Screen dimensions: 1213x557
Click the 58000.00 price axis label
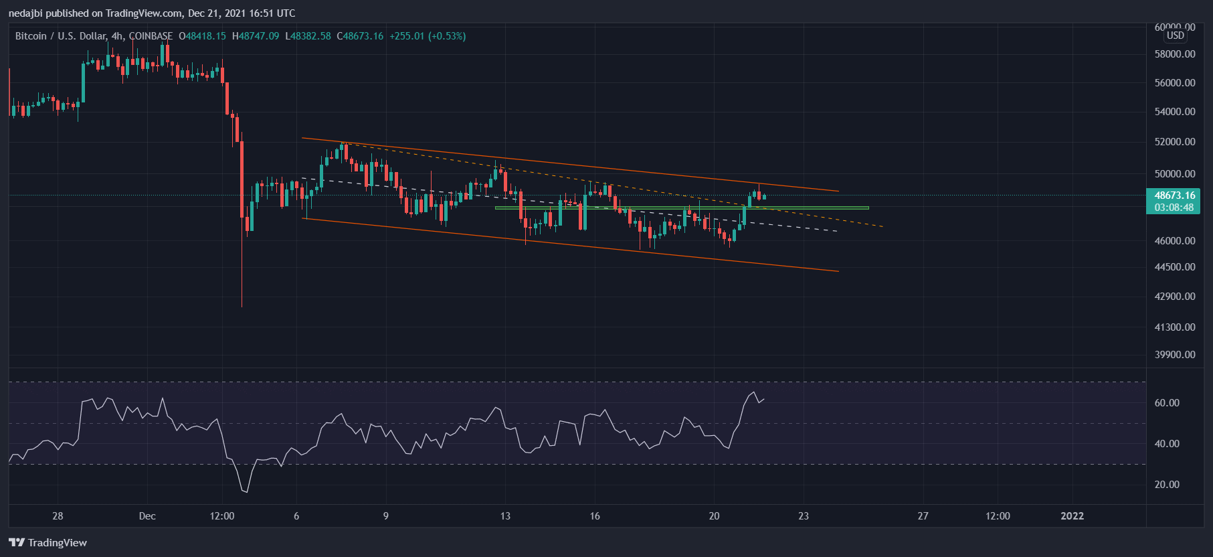coord(1175,54)
